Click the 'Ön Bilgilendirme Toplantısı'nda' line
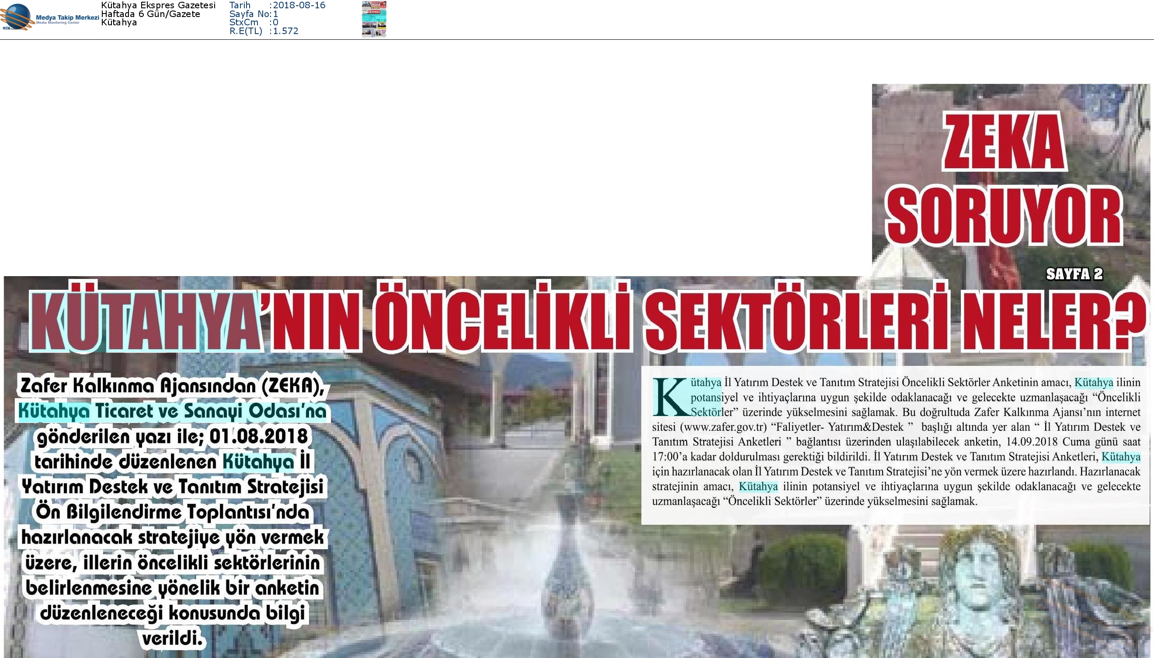Screen dimensions: 1154x658 point(173,512)
